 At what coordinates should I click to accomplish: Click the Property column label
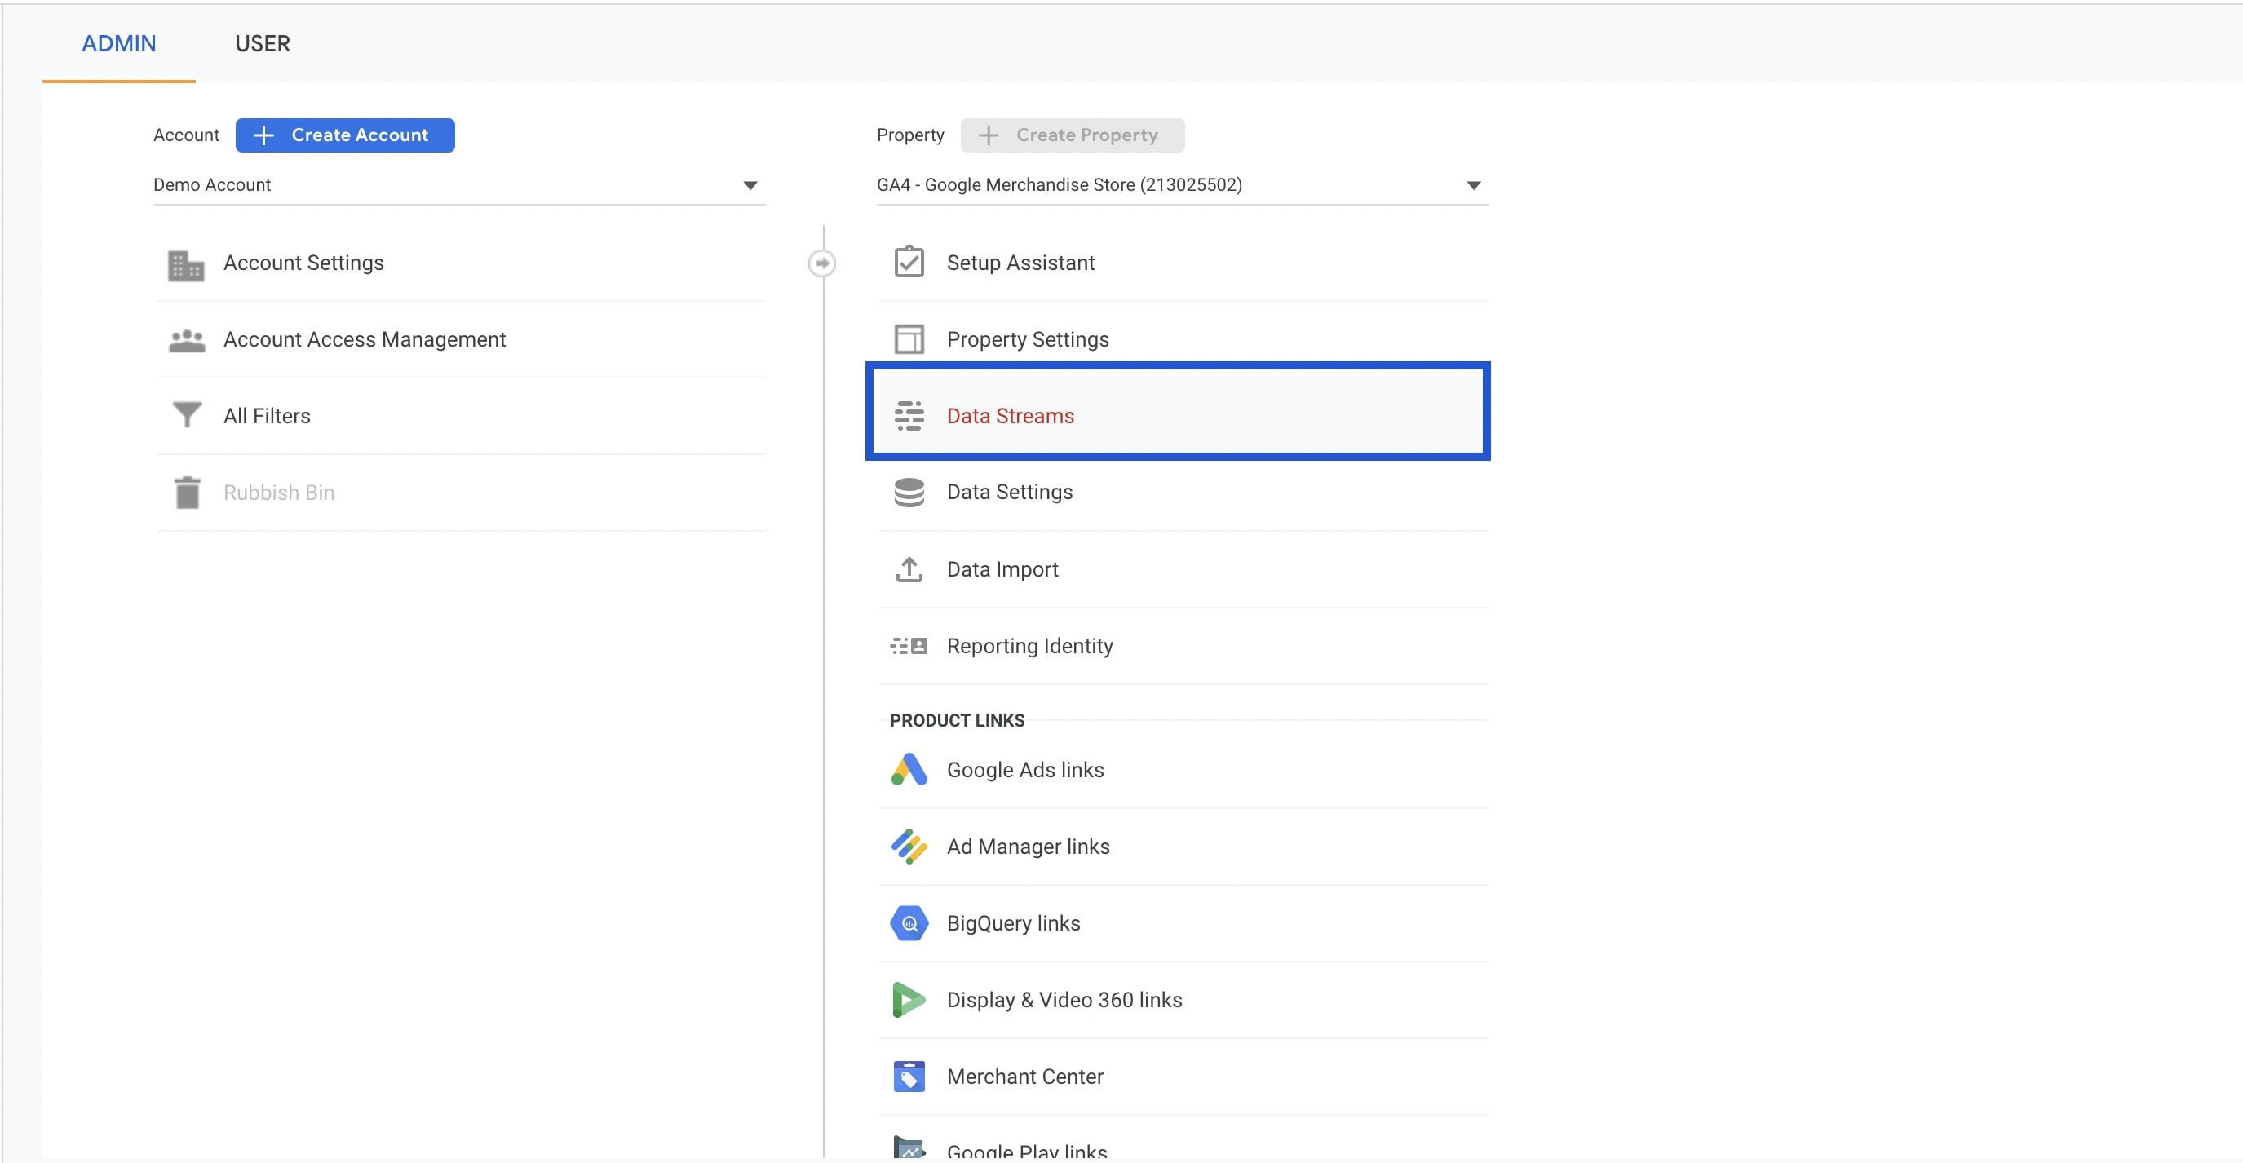click(910, 135)
